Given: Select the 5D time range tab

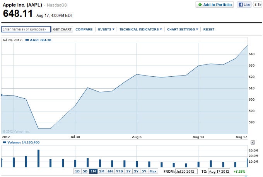Looking at the screenshot, I should tap(85, 171).
